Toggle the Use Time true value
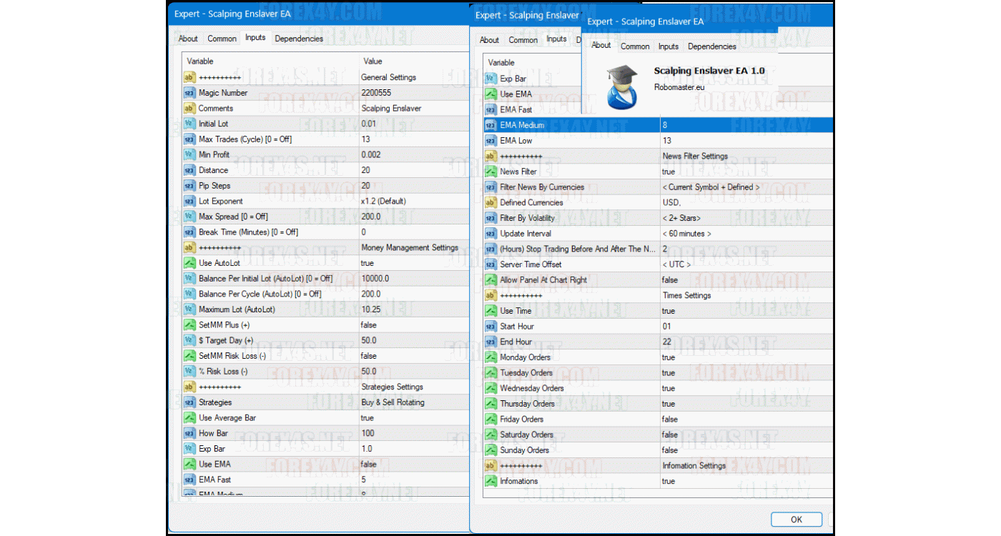 (669, 311)
